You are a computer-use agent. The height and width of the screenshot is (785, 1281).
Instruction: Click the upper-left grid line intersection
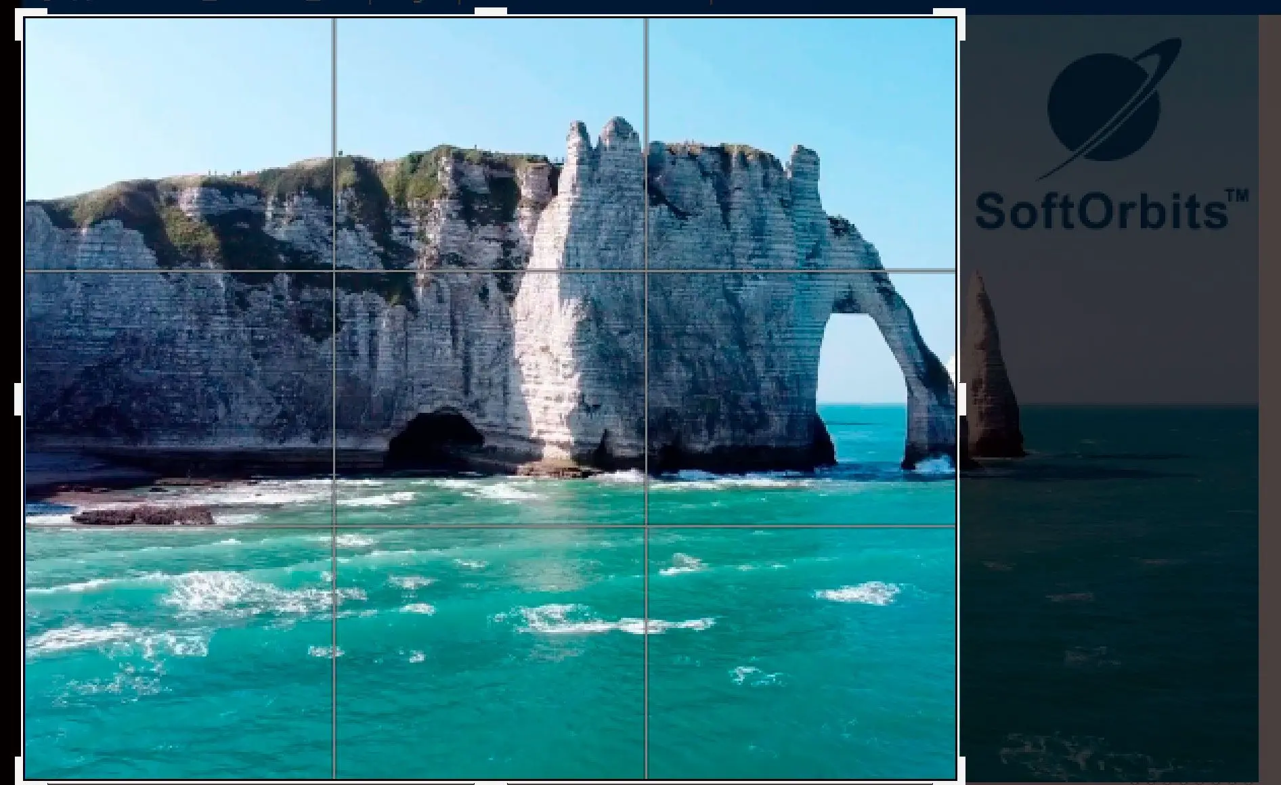click(334, 271)
